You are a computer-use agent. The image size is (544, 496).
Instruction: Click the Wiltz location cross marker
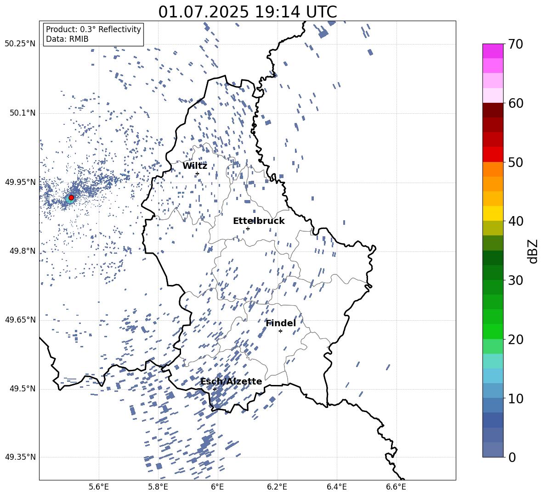point(198,174)
